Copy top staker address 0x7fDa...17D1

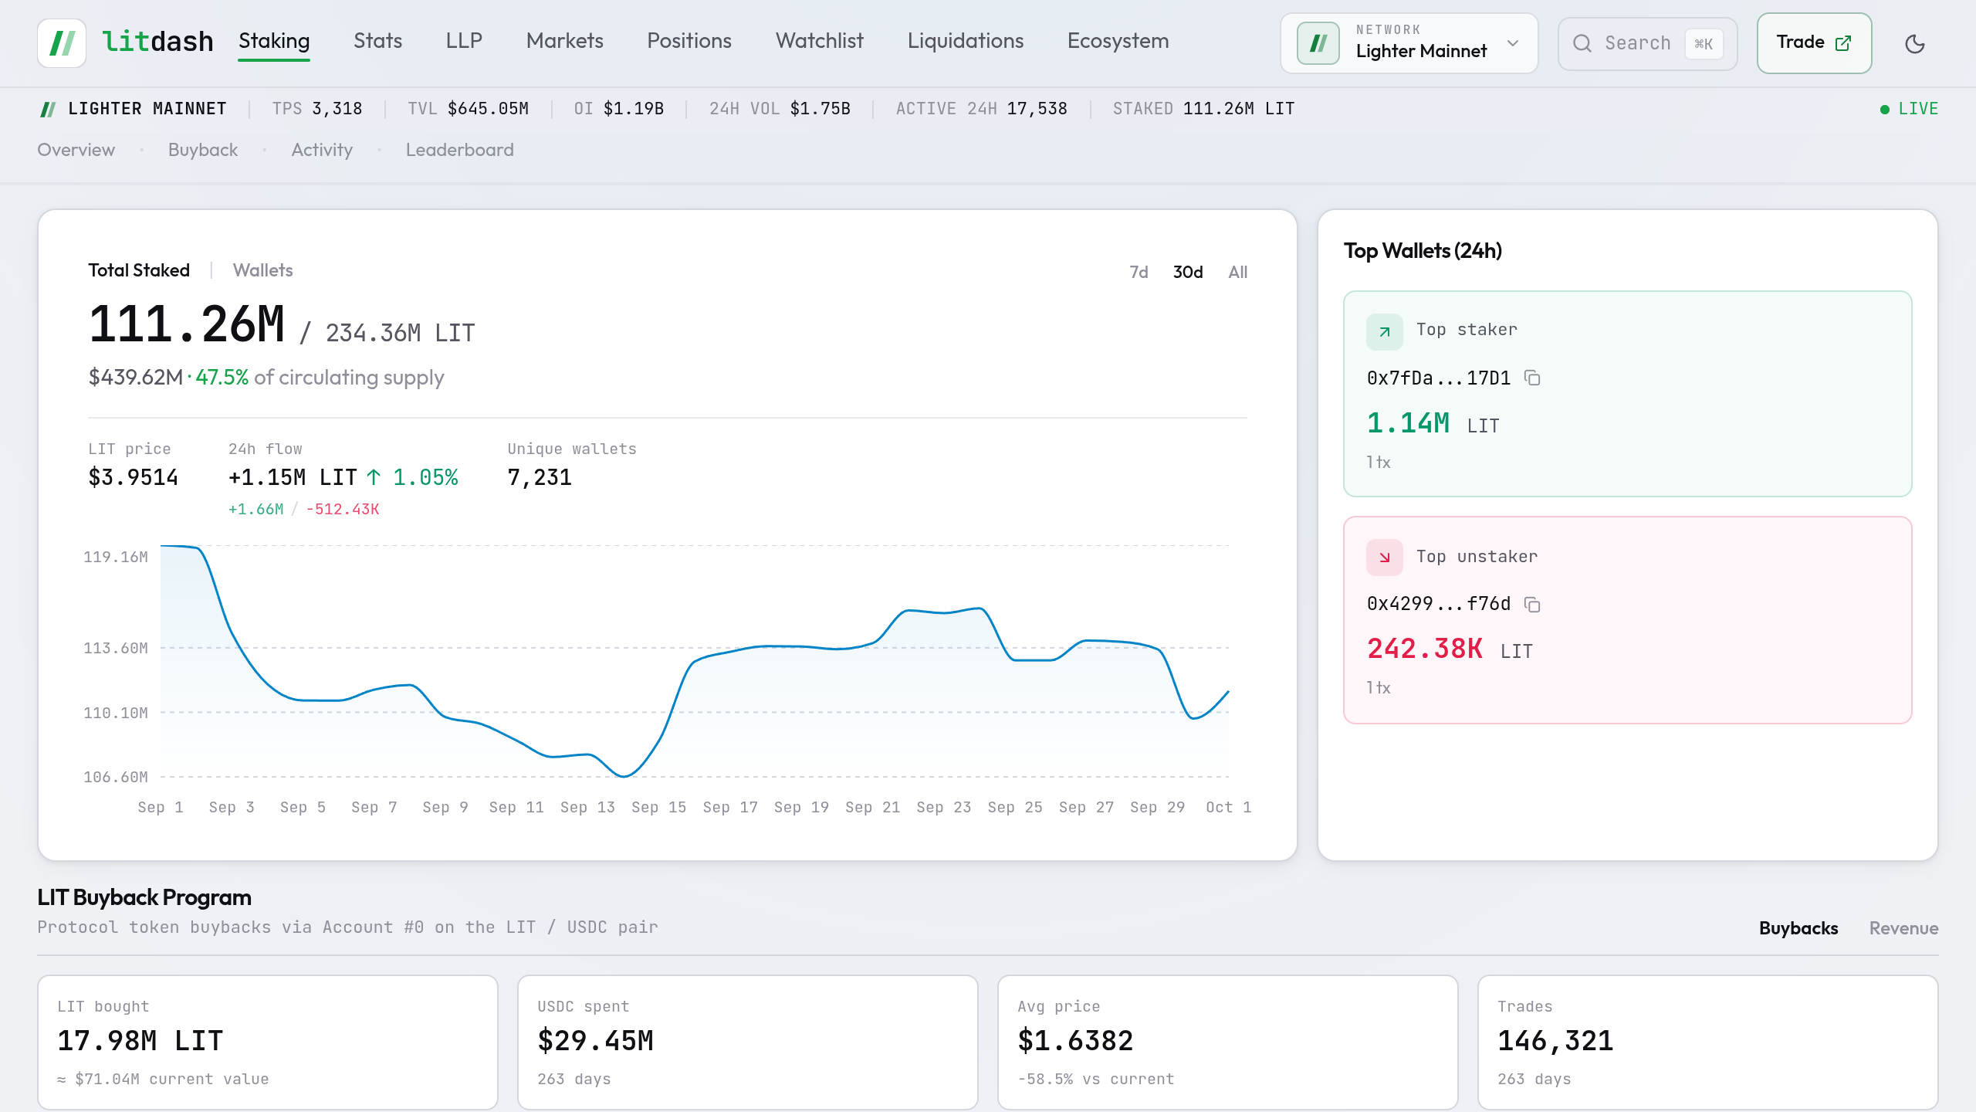pos(1532,378)
